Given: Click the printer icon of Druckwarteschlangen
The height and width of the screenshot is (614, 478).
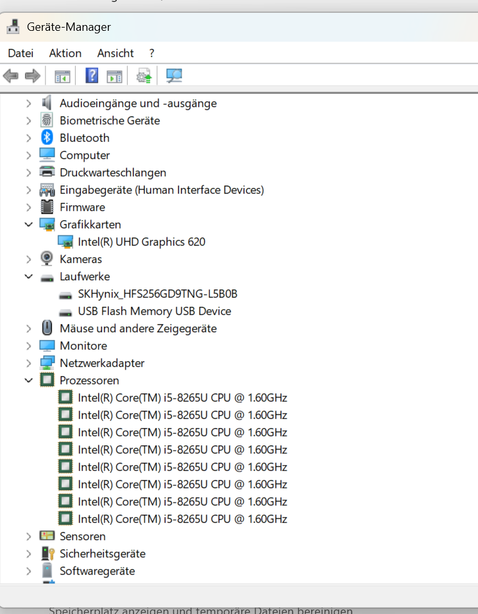Looking at the screenshot, I should pos(47,172).
